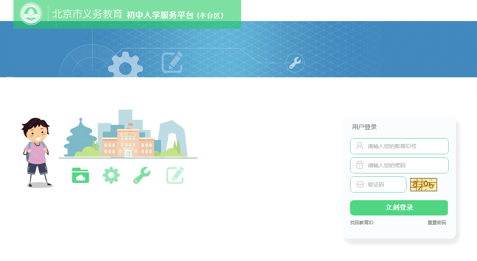Focus the 请输入您的教育ID号 input field
The width and height of the screenshot is (477, 261).
pos(405,146)
